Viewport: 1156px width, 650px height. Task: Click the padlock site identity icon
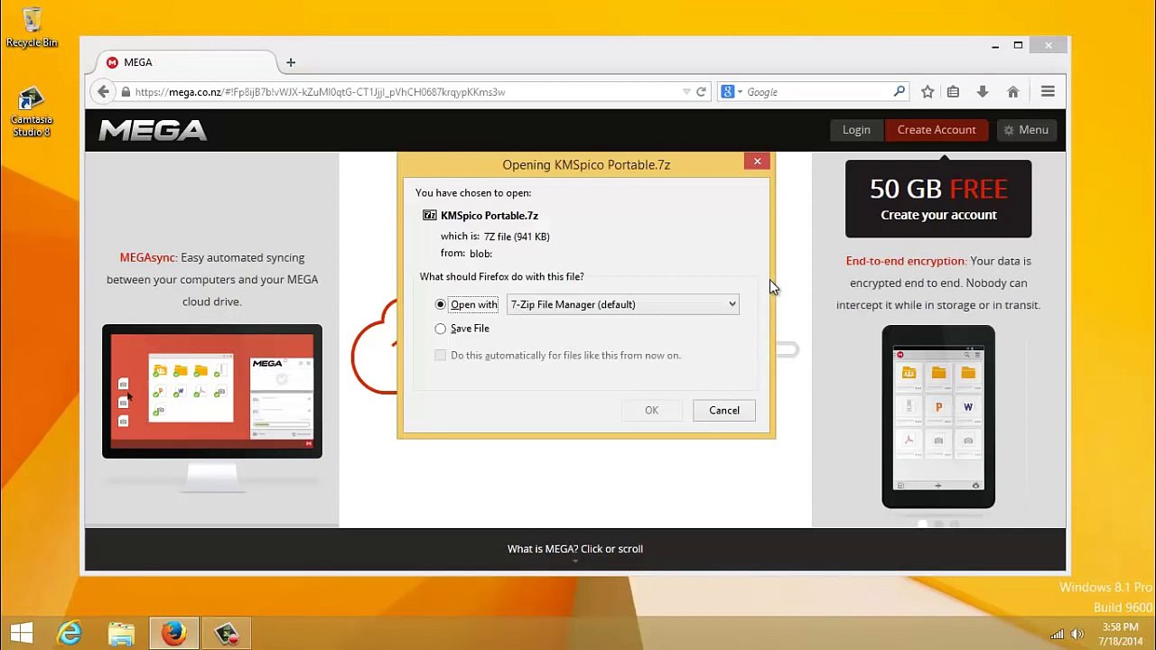[x=126, y=92]
